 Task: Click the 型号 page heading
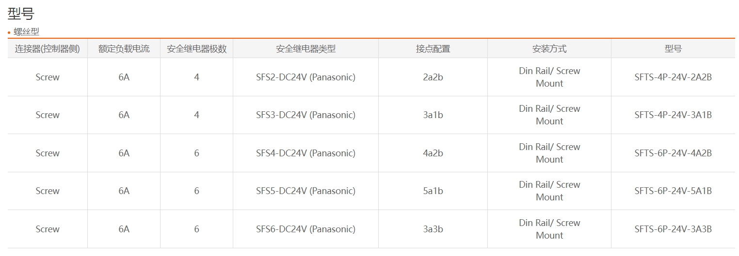click(x=21, y=14)
